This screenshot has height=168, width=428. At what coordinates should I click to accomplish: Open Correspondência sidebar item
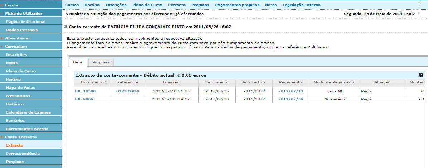point(31,153)
